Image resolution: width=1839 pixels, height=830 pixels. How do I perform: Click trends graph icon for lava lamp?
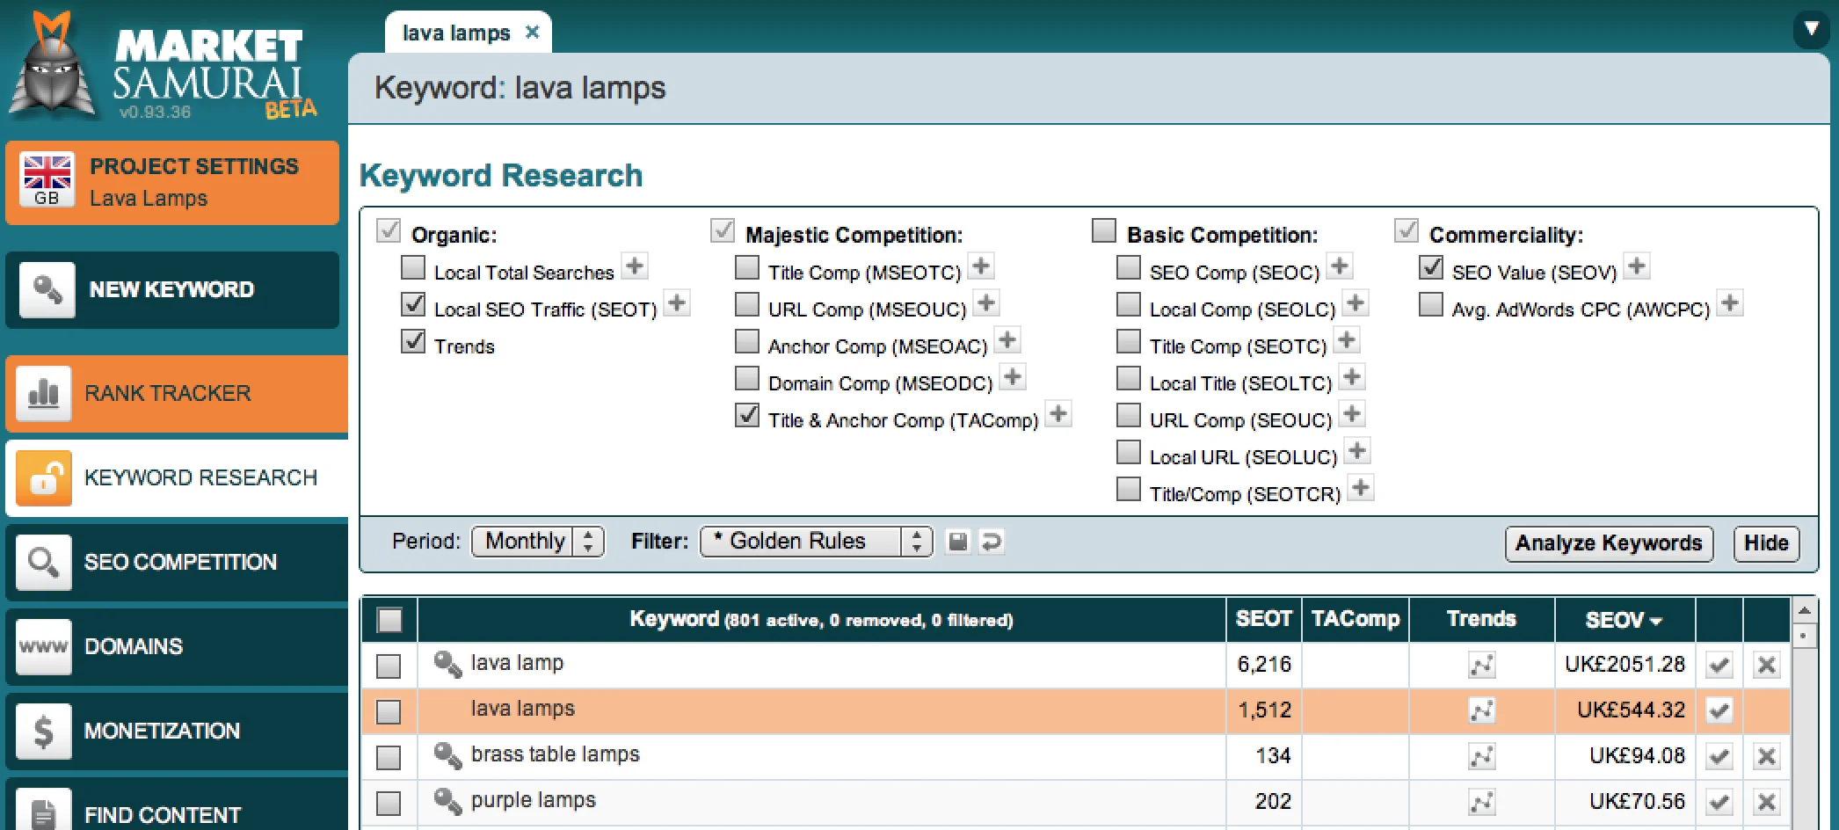pos(1481,666)
